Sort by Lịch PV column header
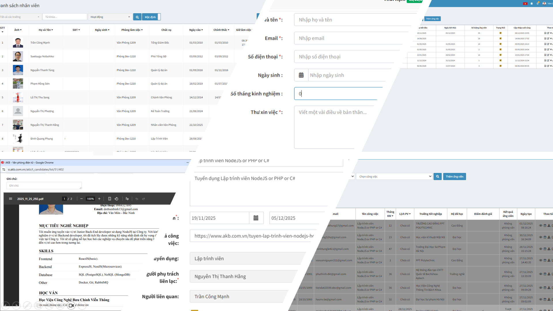The height and width of the screenshot is (311, 553). pos(405,214)
